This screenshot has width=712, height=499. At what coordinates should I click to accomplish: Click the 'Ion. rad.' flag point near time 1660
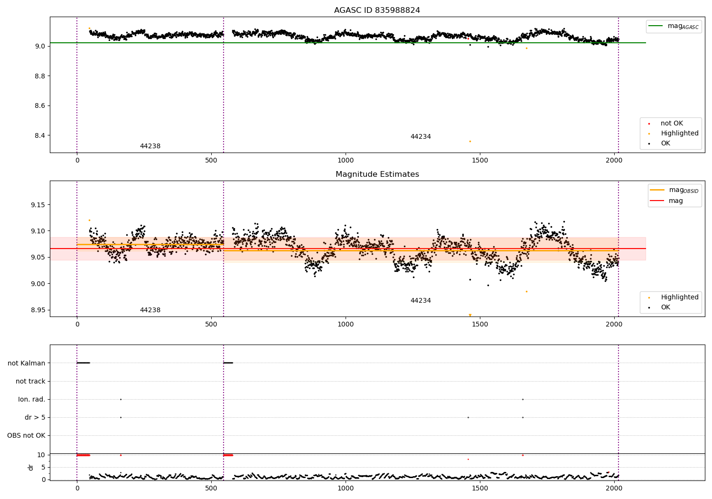coord(523,399)
